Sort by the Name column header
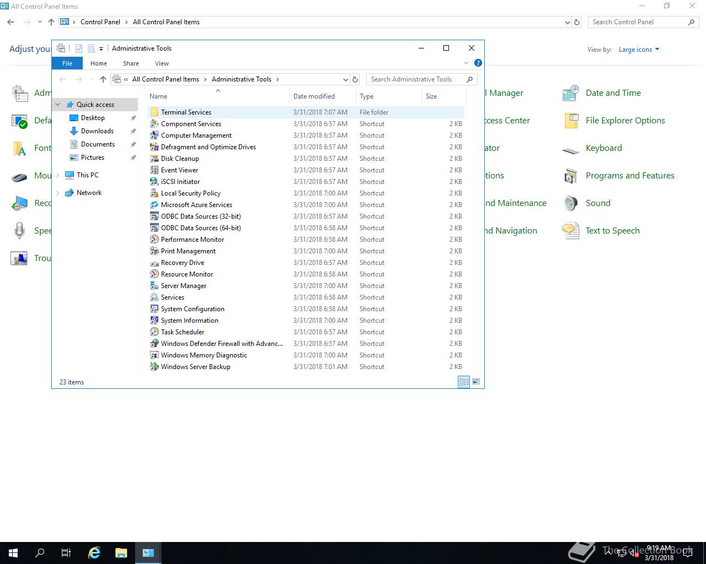This screenshot has width=706, height=564. tap(218, 96)
